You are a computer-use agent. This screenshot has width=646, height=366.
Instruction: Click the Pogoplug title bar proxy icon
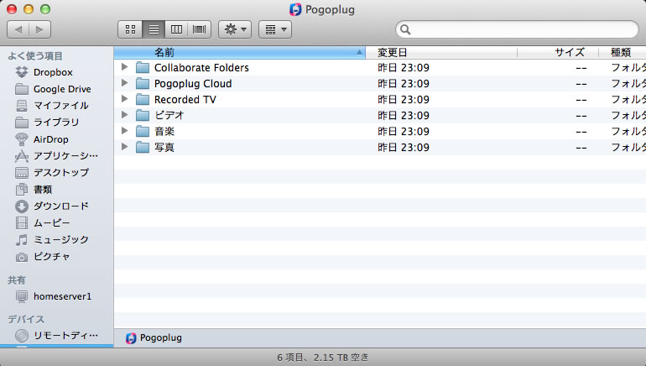pos(295,9)
